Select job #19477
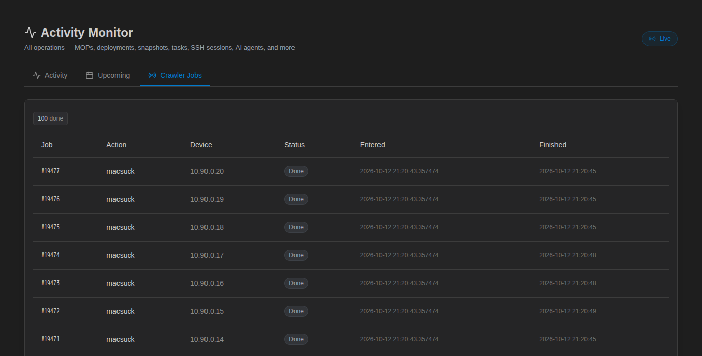Screen dimensions: 702x356 (50, 171)
